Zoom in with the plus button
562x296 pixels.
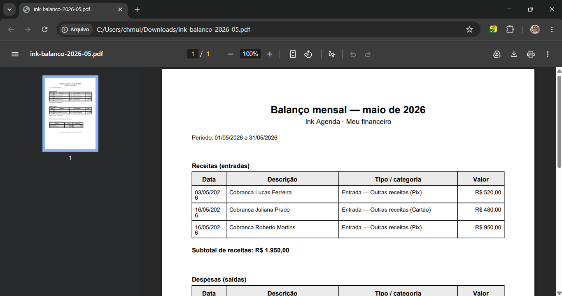[270, 54]
